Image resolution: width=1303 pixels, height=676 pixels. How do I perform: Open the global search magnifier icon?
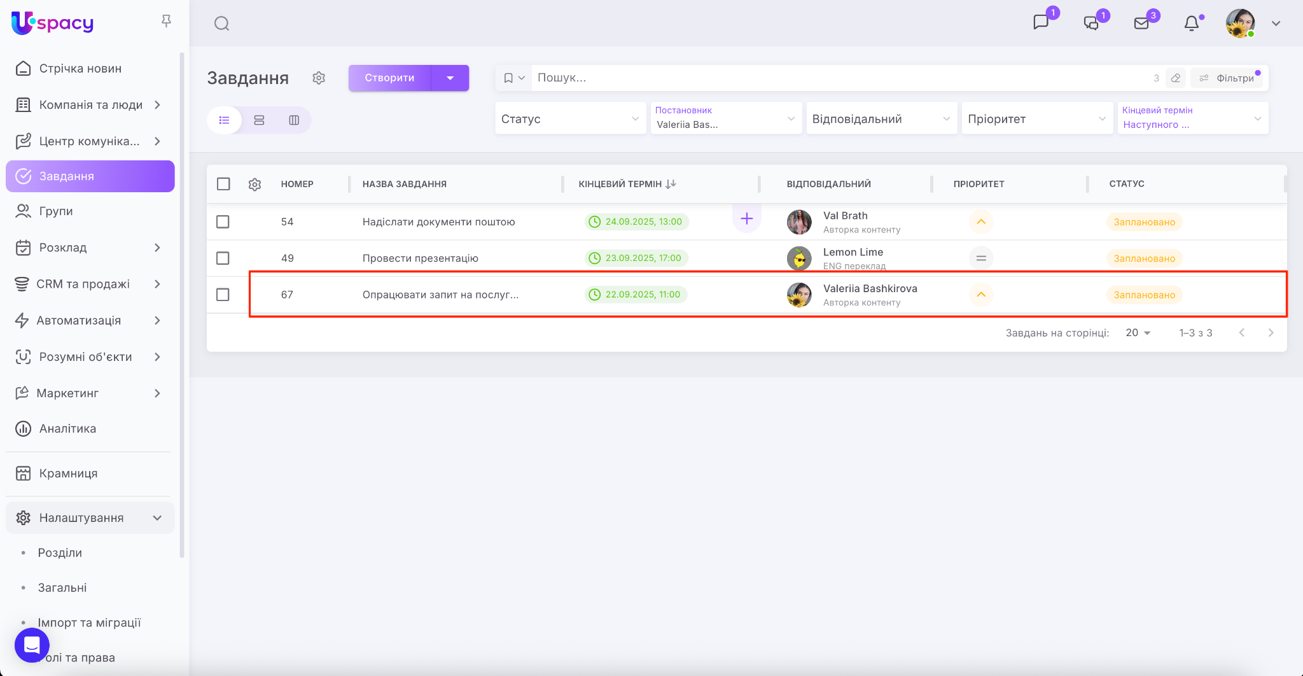tap(221, 24)
